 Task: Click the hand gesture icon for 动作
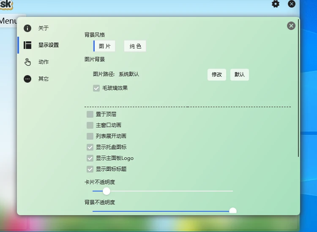(x=27, y=62)
